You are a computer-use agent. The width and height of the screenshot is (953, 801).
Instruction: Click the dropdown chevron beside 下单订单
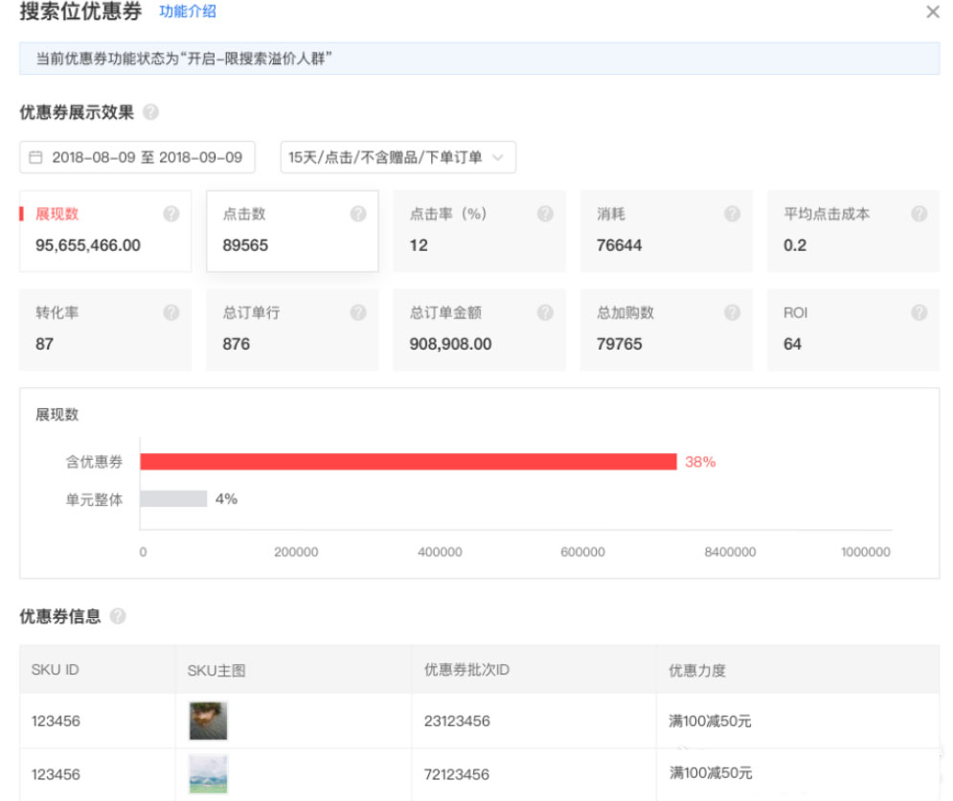coord(496,157)
